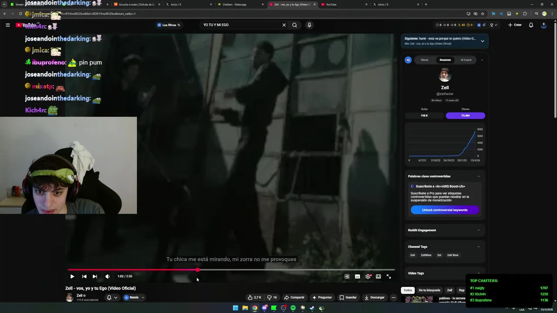Viewport: 557px width, 313px height.
Task: Go to previous video in player
Action: (x=84, y=276)
